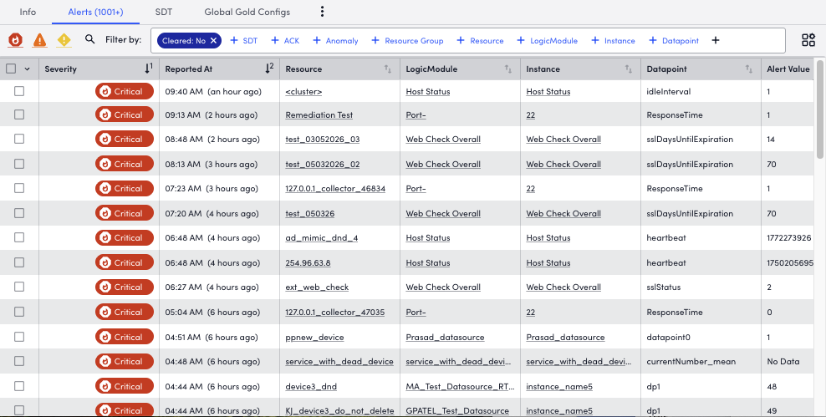Select the checkbox for the <cluster> alert
826x417 pixels.
(19, 91)
